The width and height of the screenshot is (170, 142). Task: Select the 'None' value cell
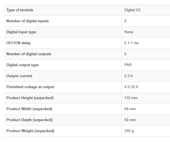tap(129, 32)
